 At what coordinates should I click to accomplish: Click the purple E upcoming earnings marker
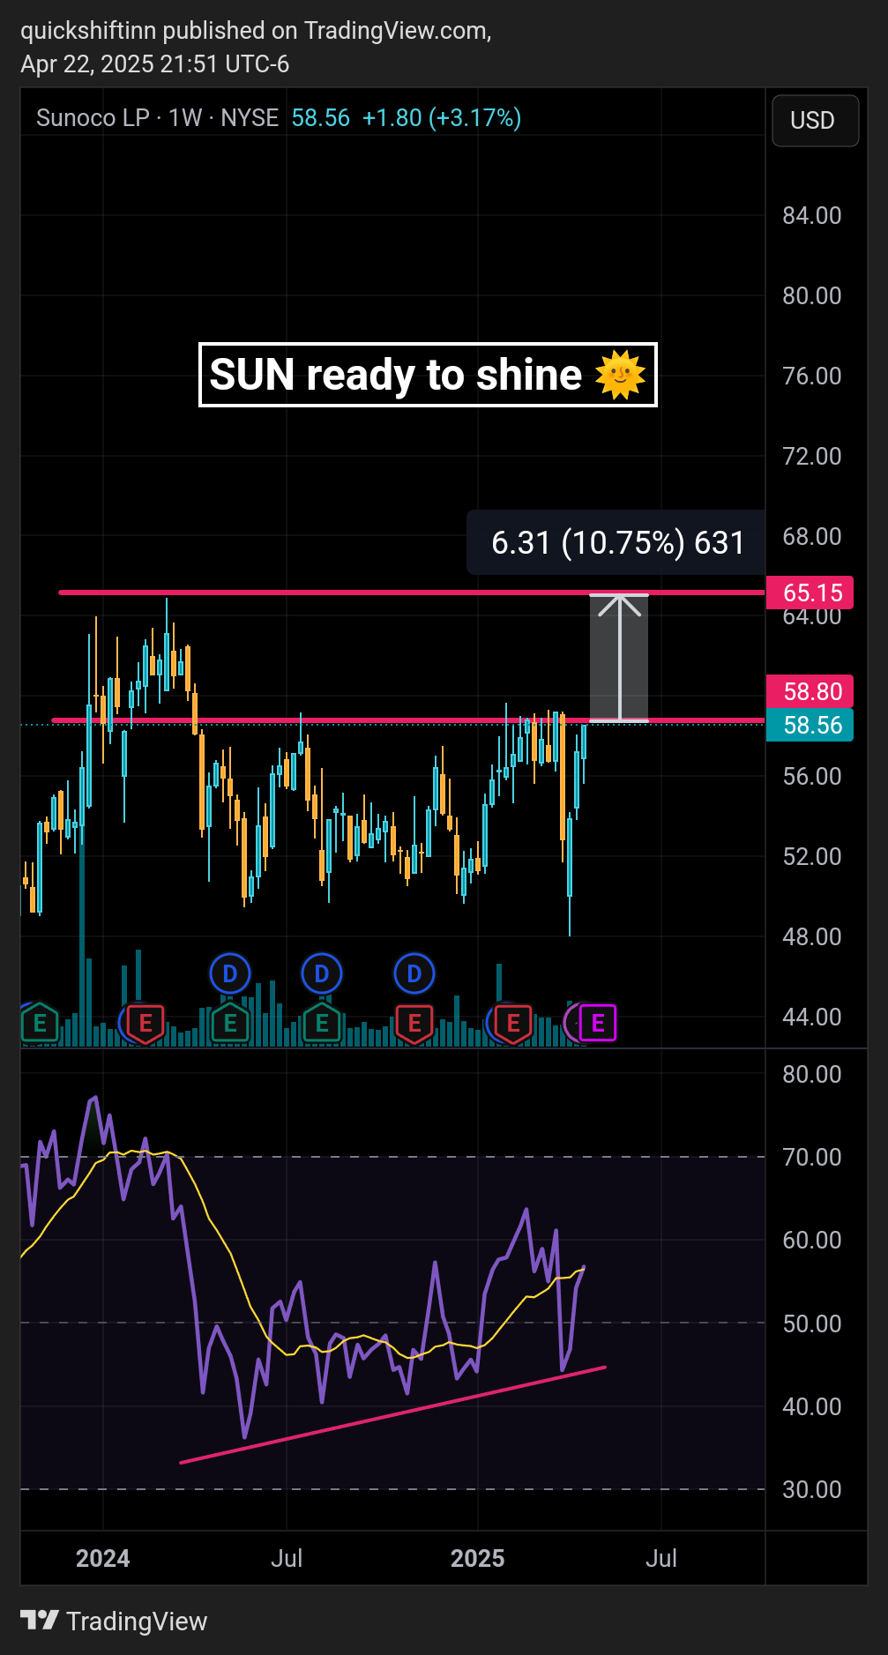(x=598, y=1023)
